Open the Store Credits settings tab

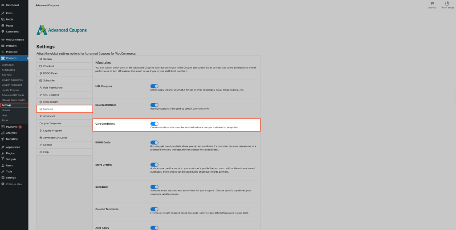click(64, 102)
